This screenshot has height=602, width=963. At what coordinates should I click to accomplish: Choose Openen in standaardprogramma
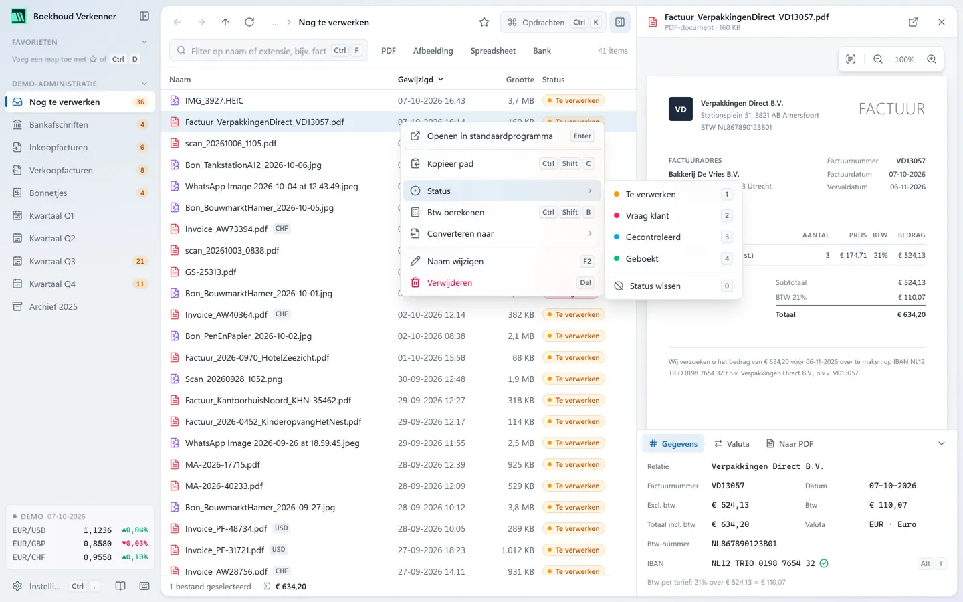[x=502, y=136]
